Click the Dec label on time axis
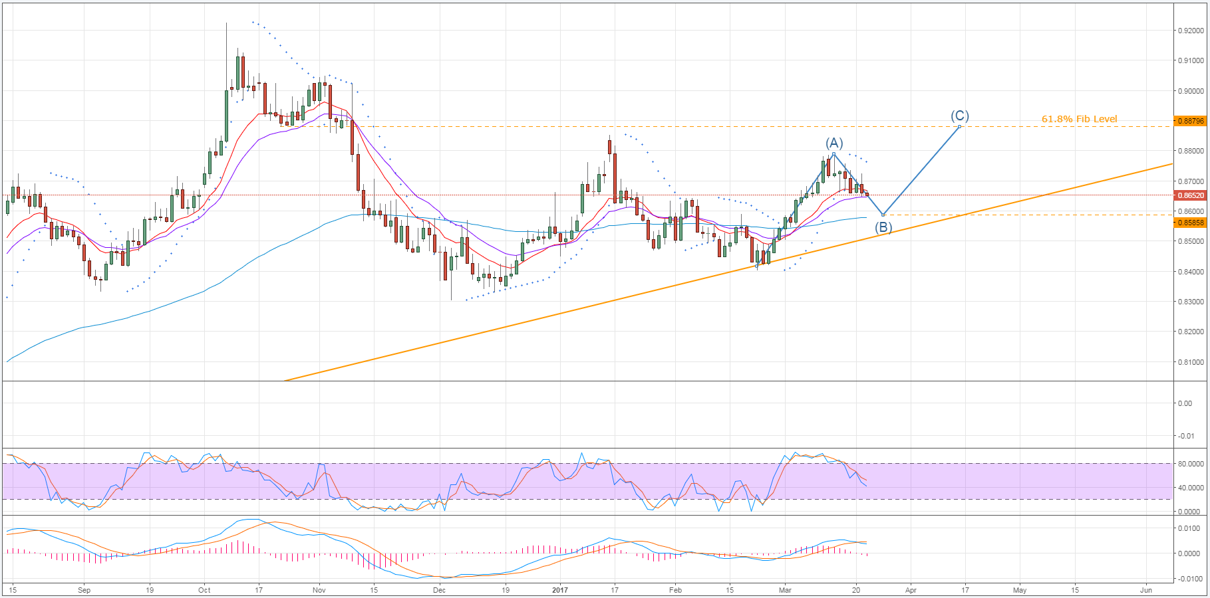Screen dimensions: 1210x598 (439, 589)
